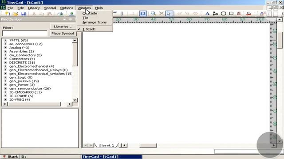Open the Edit menu
The height and width of the screenshot is (159, 284).
[21, 8]
